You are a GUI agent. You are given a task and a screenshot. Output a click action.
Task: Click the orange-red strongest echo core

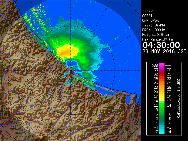pyautogui.click(x=65, y=53)
